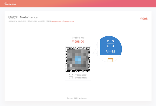Image resolution: width=156 pixels, height=106 pixels.
Task: Click the orange wallet card icon
Action: 110,60
